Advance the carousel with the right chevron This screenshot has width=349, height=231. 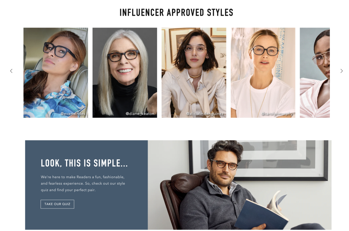(342, 71)
